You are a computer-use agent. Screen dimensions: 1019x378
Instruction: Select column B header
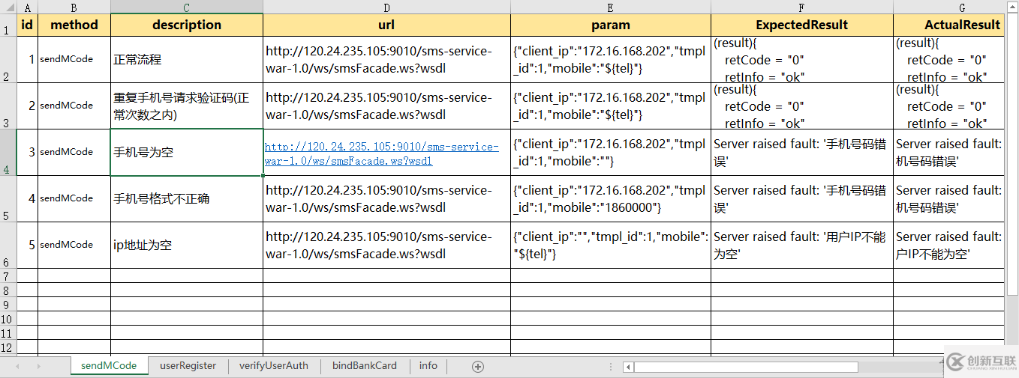pyautogui.click(x=74, y=7)
